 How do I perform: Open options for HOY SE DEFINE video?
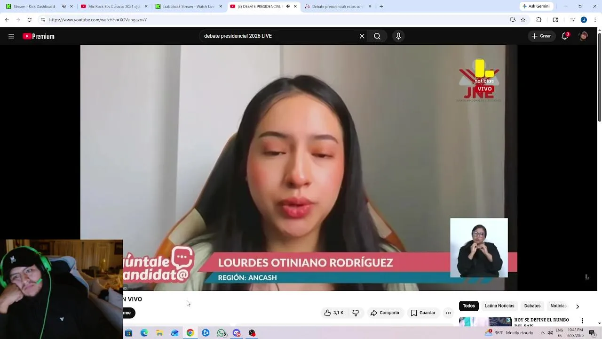(582, 321)
